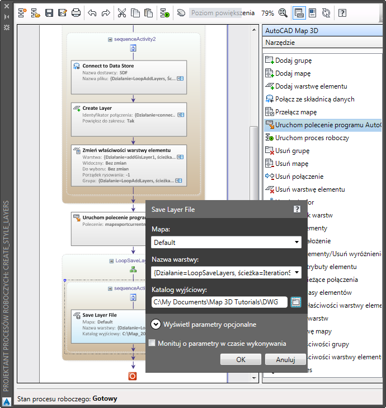Click the binding icon beside Identyfikator połączenia in Create Layer
386x408 pixels.
(x=181, y=115)
